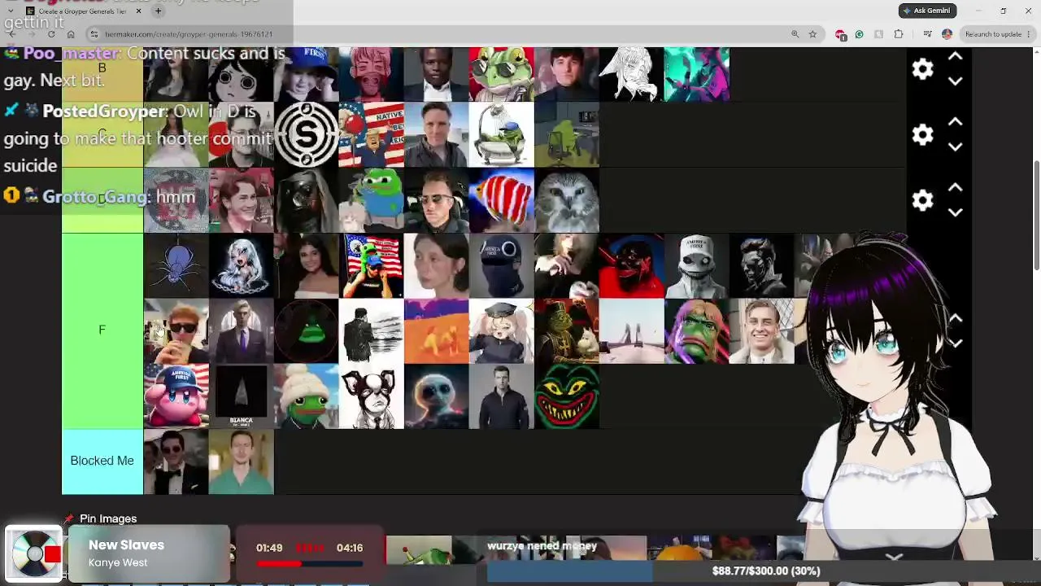
Task: Open the red extension with the badge
Action: pos(841,35)
